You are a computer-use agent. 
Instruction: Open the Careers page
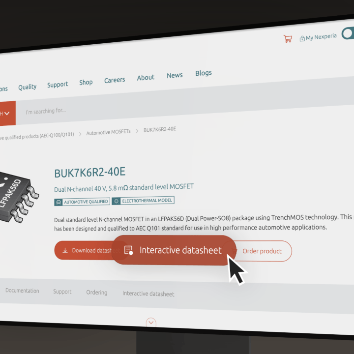115,80
